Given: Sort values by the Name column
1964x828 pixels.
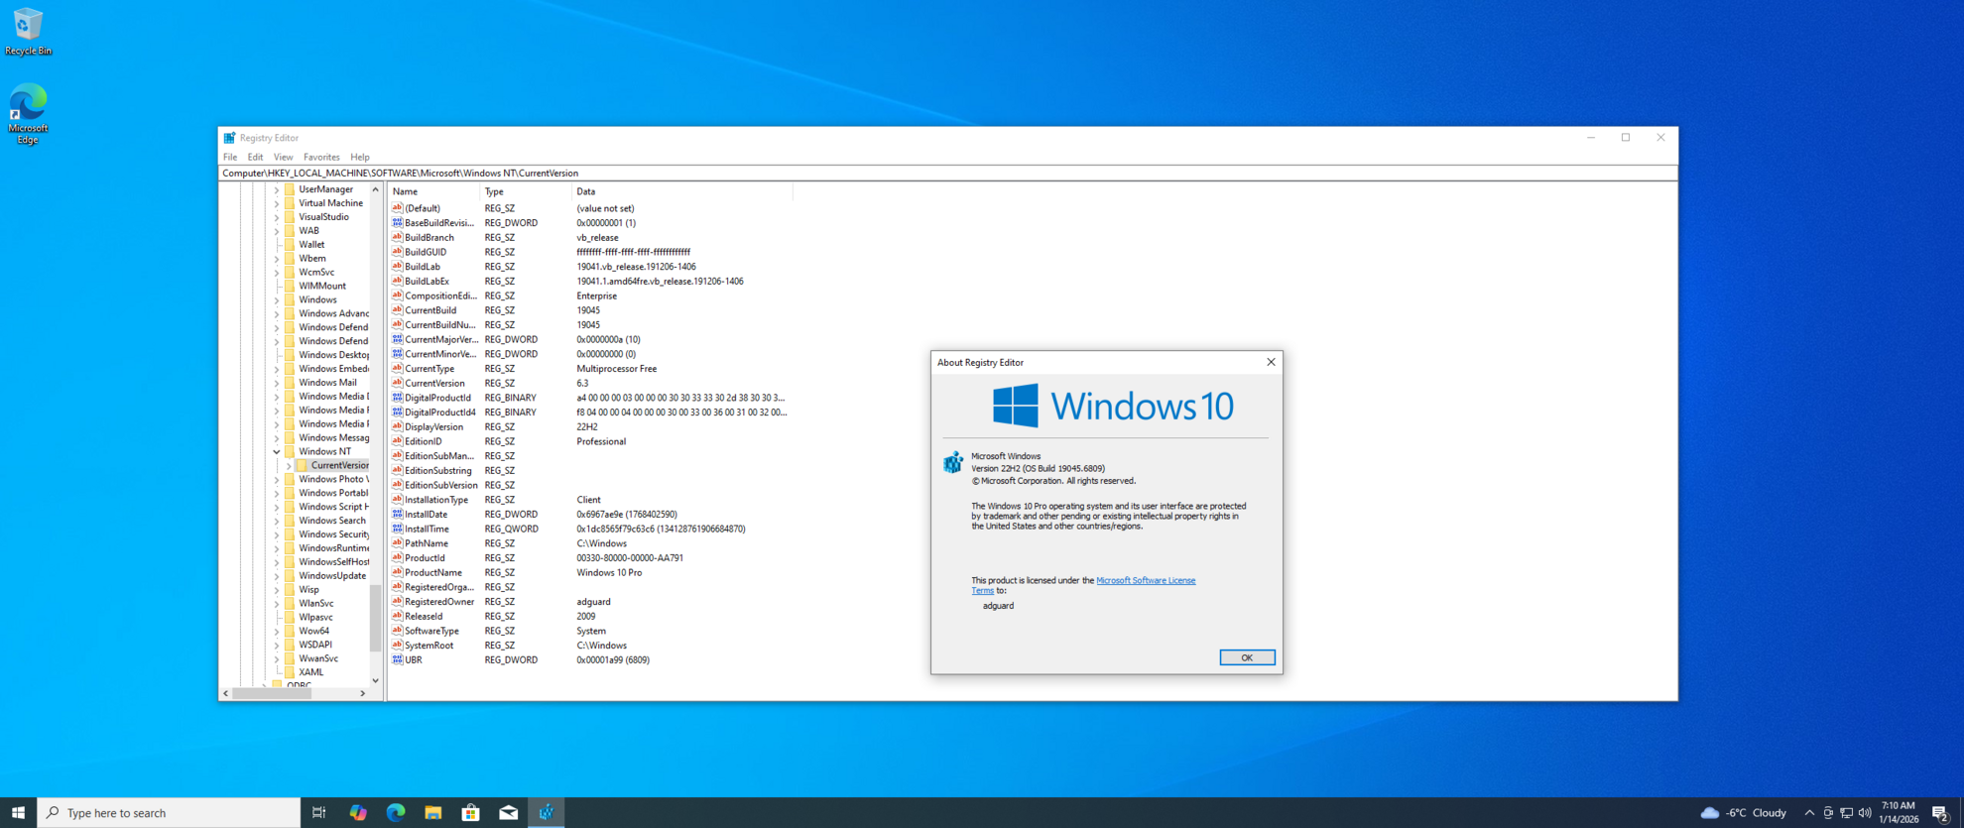Looking at the screenshot, I should (433, 191).
